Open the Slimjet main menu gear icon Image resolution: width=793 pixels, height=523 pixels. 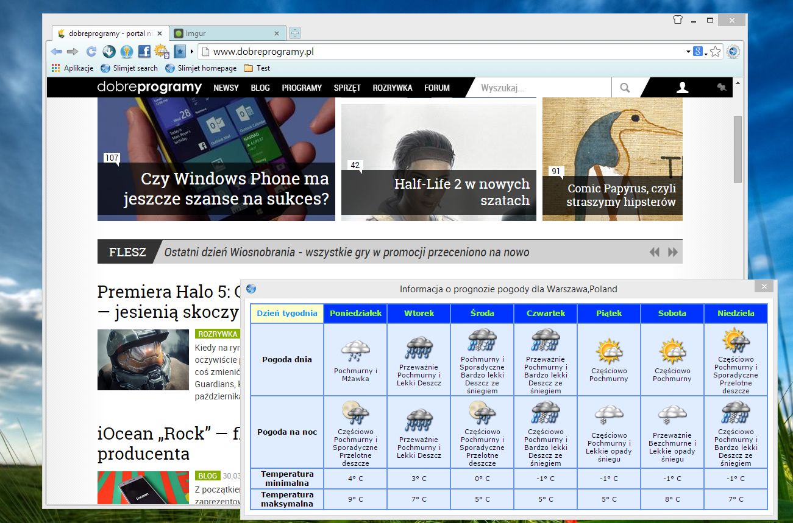point(733,52)
